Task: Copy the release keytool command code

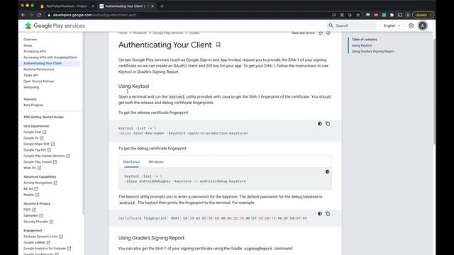Action: coord(328,124)
